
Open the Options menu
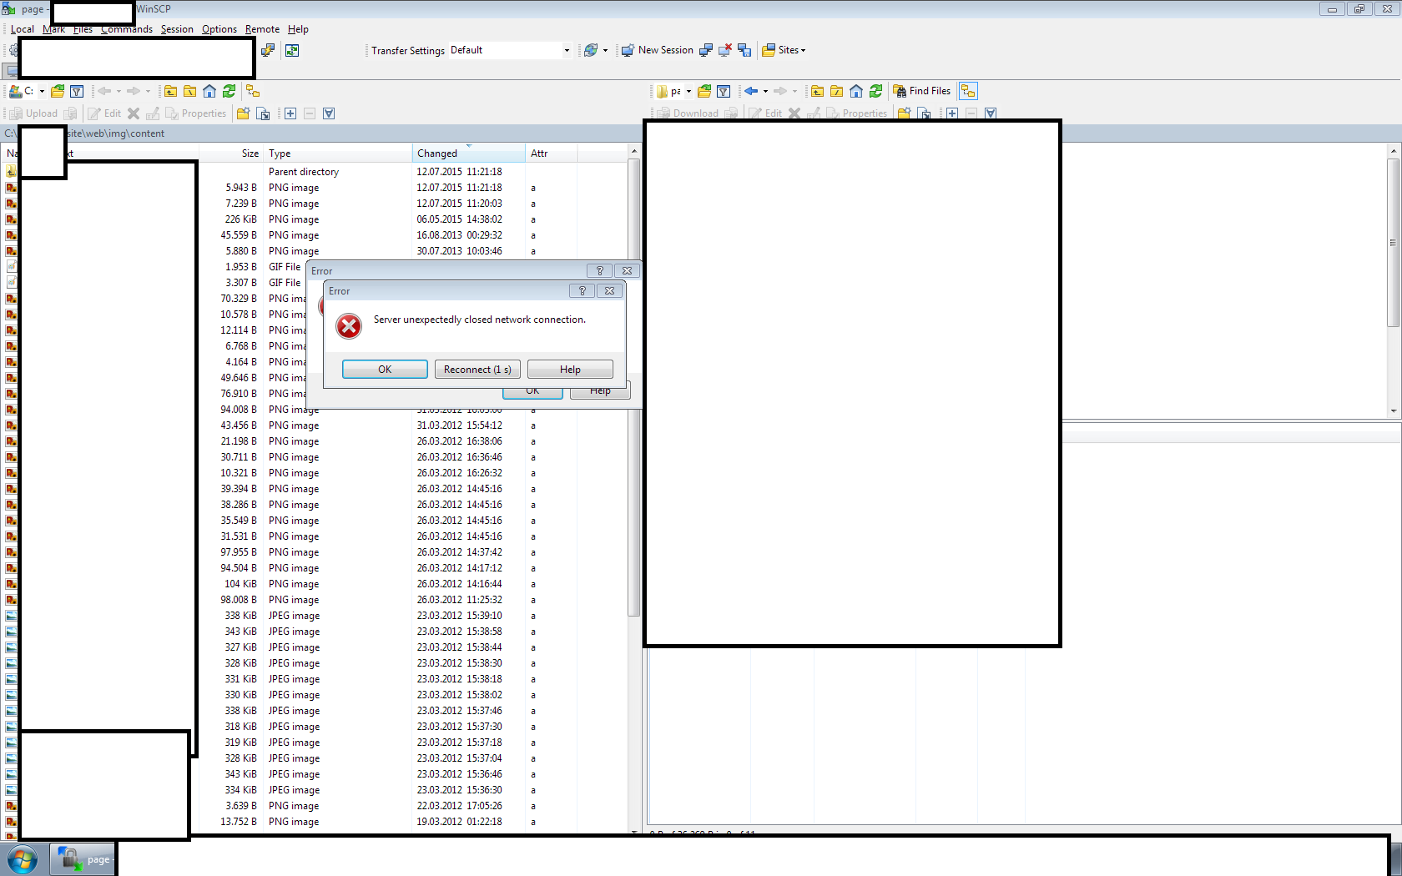coord(219,29)
